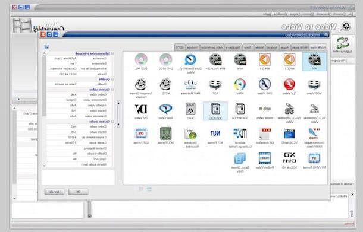Choose the 3GP2 format icon

(190, 112)
